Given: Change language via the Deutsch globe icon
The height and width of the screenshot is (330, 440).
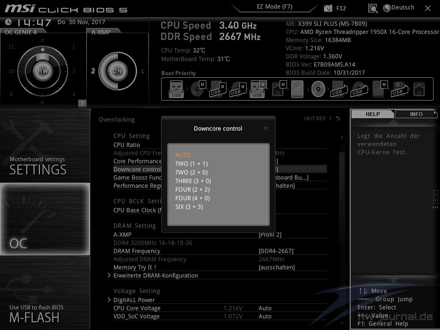Looking at the screenshot, I should [399, 8].
